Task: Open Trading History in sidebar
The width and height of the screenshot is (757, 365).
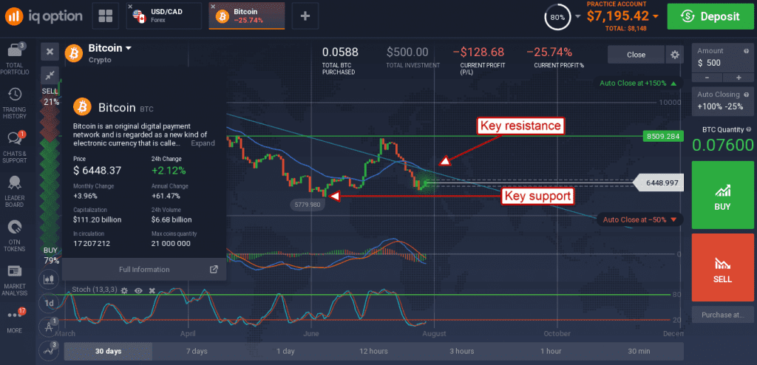Action: point(15,103)
